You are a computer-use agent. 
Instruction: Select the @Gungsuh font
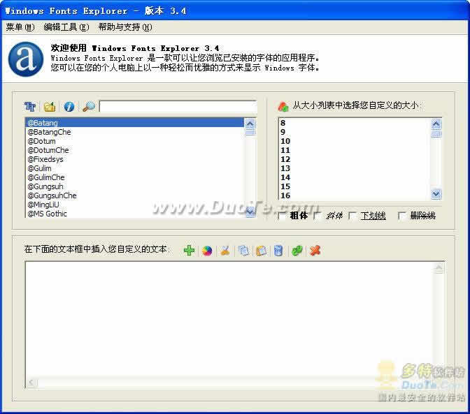134,186
